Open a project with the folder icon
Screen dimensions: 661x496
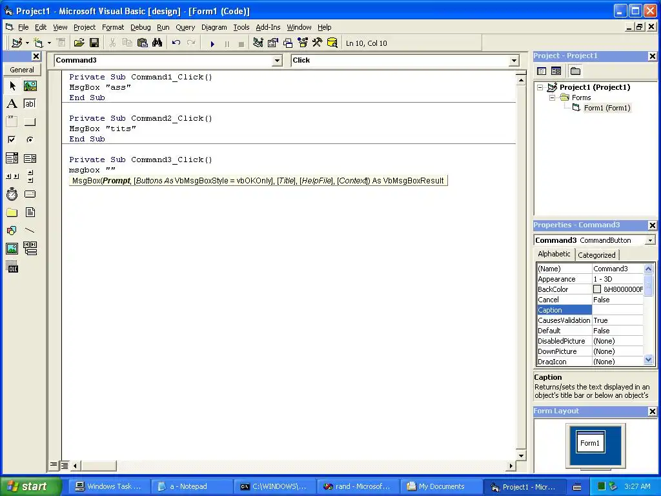pyautogui.click(x=79, y=43)
